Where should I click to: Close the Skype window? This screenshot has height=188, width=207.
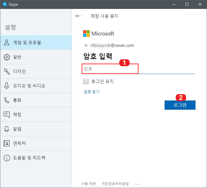point(200,4)
